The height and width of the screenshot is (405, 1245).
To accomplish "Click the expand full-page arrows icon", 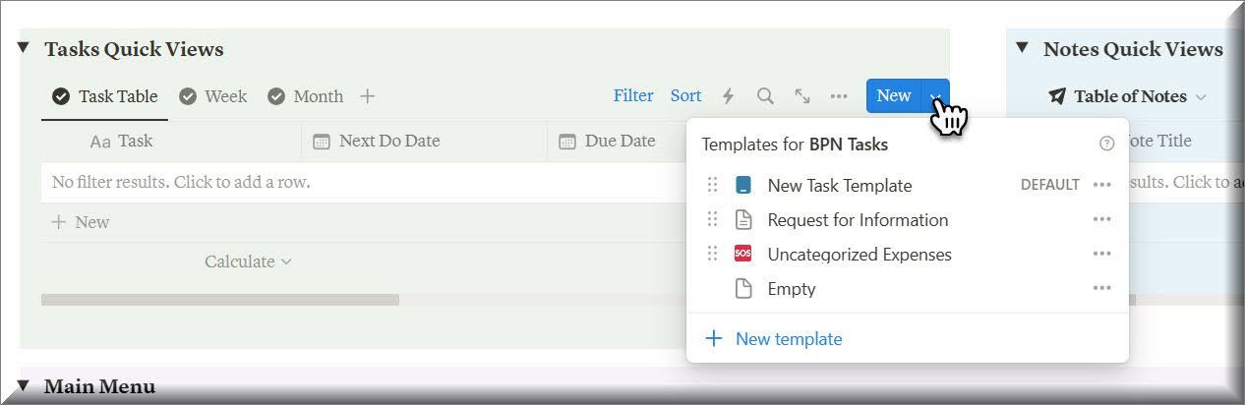I will 802,96.
